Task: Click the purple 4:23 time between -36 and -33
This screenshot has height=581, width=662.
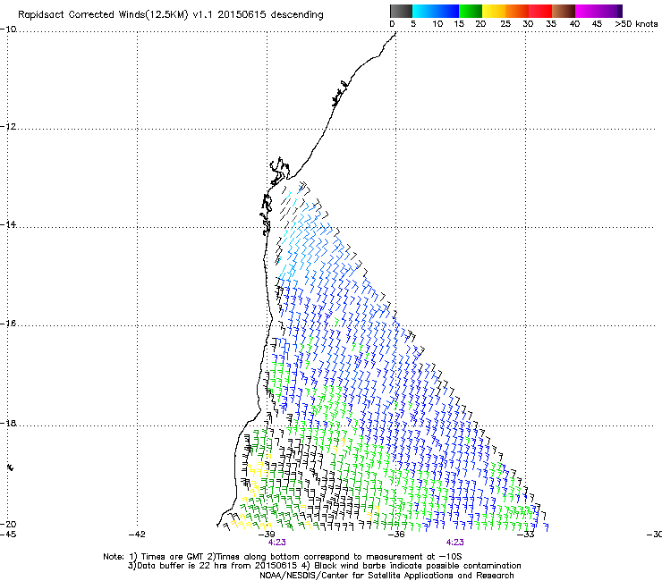Action: pos(455,543)
